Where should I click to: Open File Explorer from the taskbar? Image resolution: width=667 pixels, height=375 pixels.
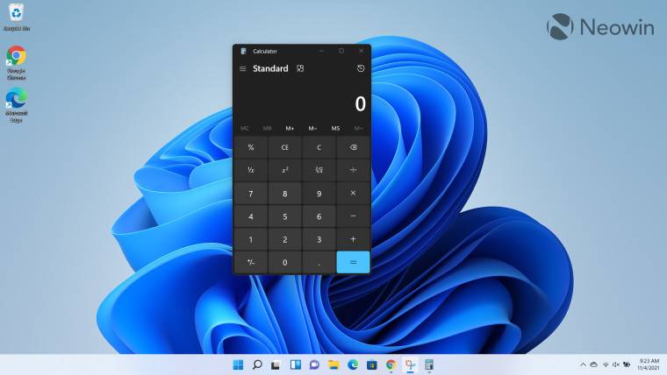[x=333, y=364]
